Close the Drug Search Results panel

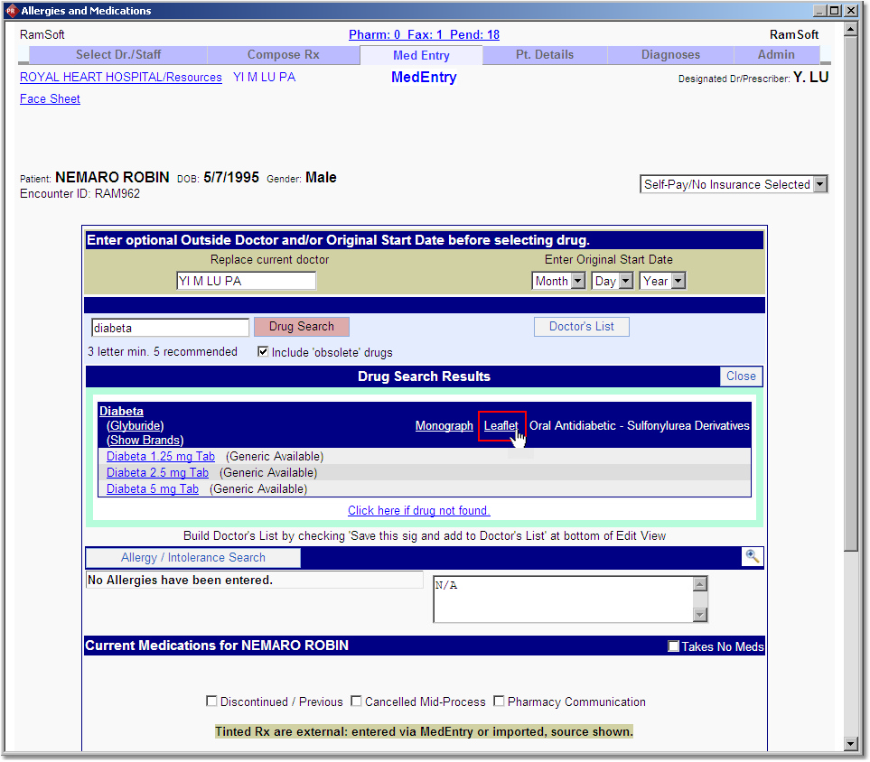click(741, 376)
